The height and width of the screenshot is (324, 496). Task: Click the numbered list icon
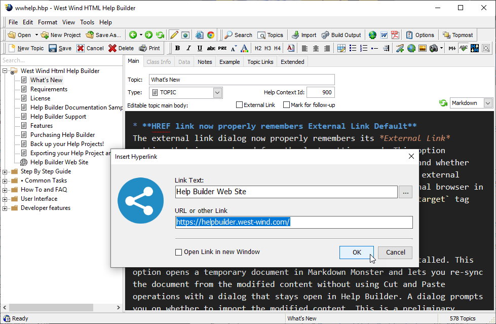point(364,48)
